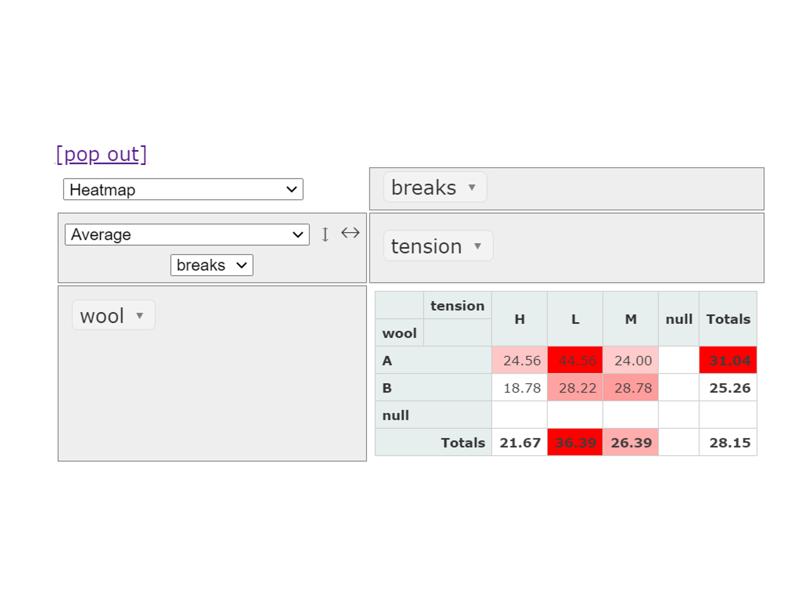Toggle column sort order arrow icon
This screenshot has height=603, width=804.
[351, 233]
